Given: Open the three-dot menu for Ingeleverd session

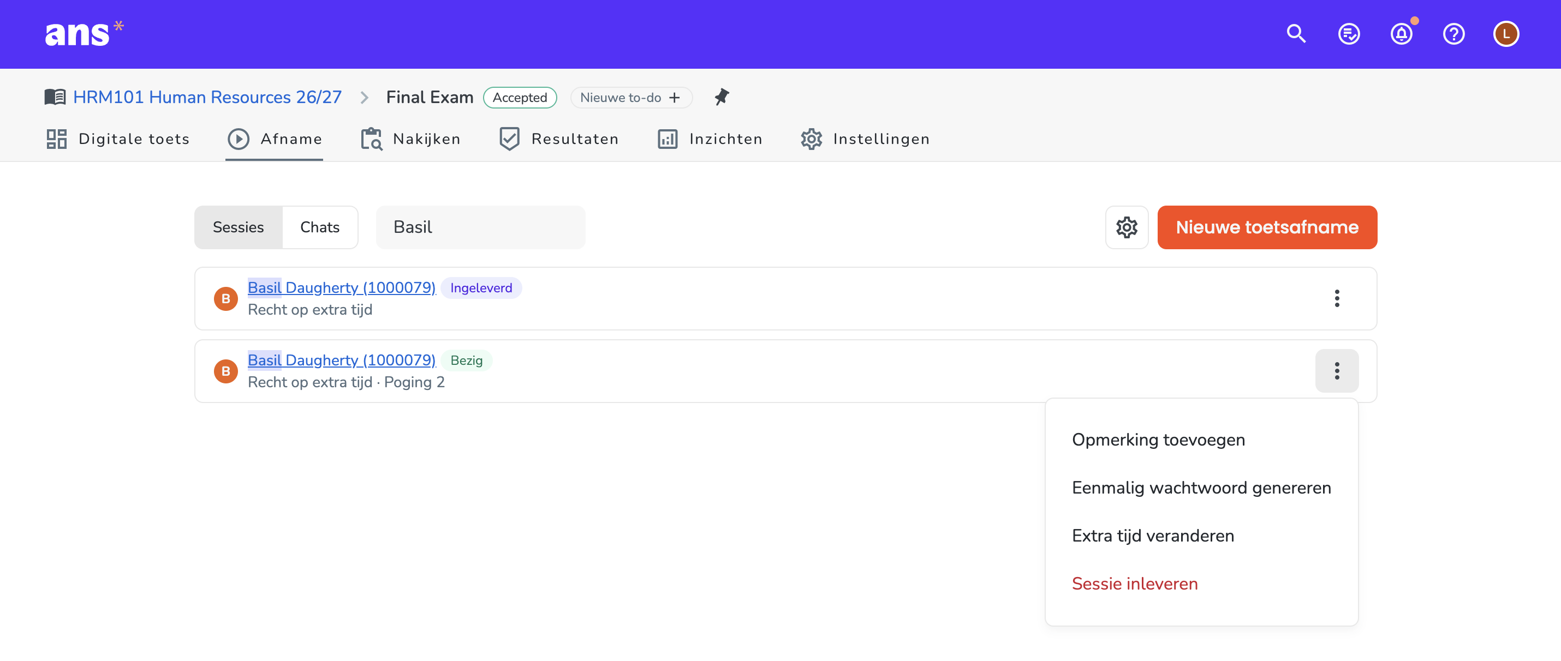Looking at the screenshot, I should pos(1337,298).
